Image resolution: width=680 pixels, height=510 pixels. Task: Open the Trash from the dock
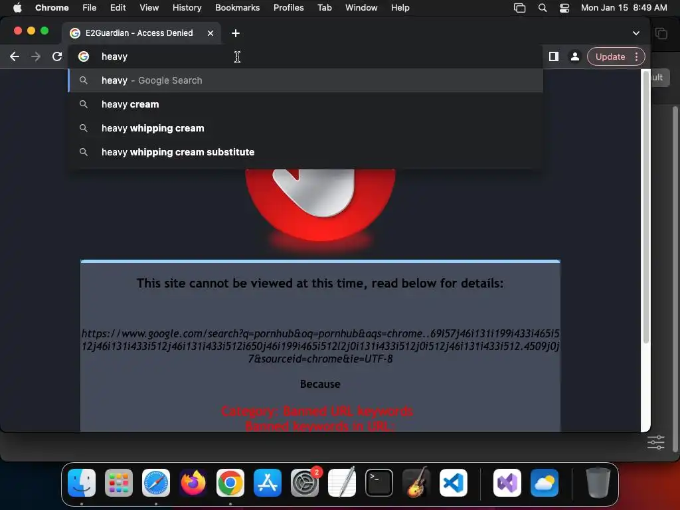[x=598, y=483]
